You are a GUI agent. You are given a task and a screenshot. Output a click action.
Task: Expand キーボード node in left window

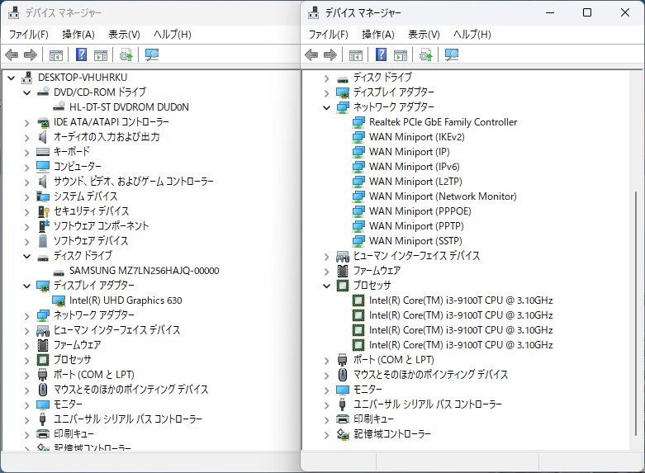pos(27,152)
